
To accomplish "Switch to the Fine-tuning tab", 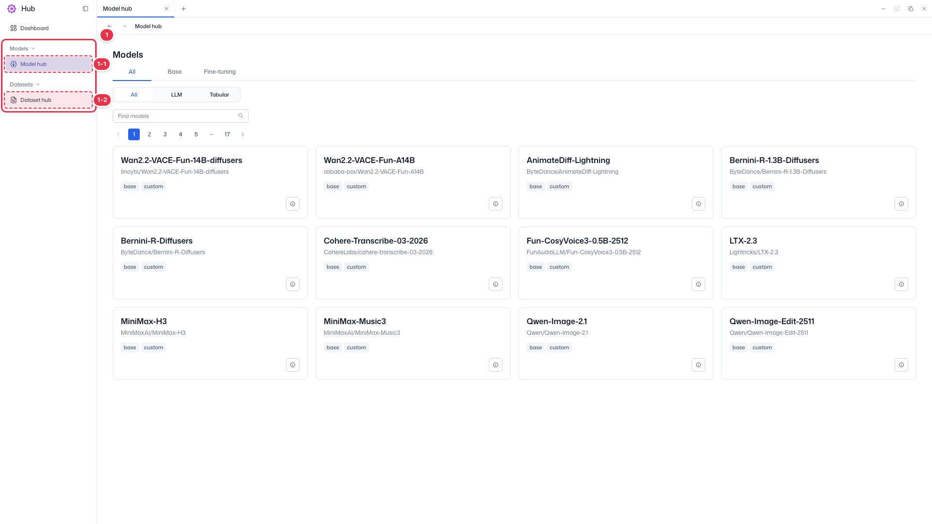I will (220, 72).
